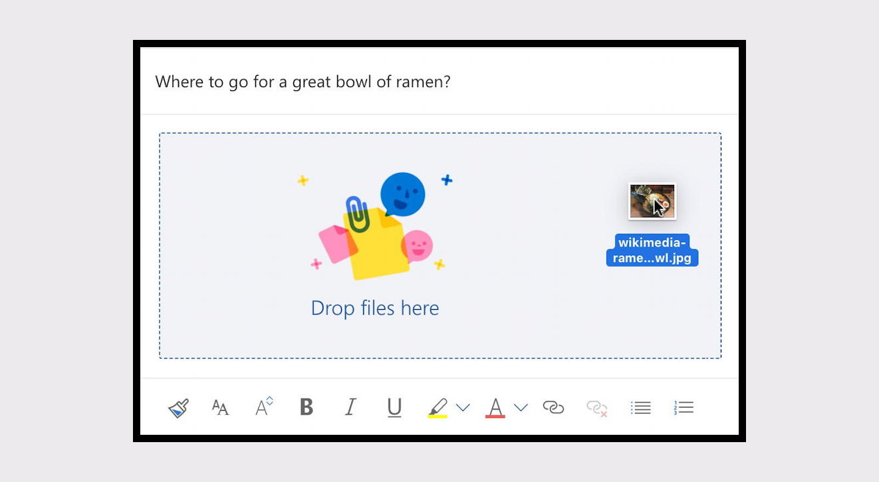Image resolution: width=879 pixels, height=482 pixels.
Task: Click the font size icon
Action: pos(262,406)
